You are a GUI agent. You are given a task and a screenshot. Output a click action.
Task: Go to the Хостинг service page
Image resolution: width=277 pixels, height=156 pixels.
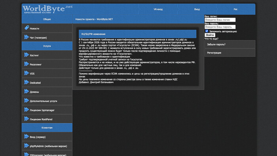47,55
